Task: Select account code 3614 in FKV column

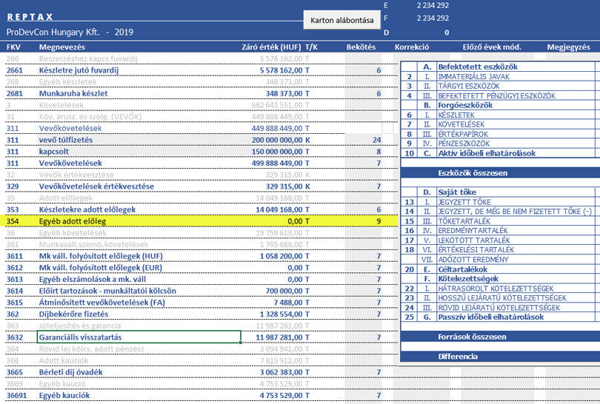Action: 14,291
